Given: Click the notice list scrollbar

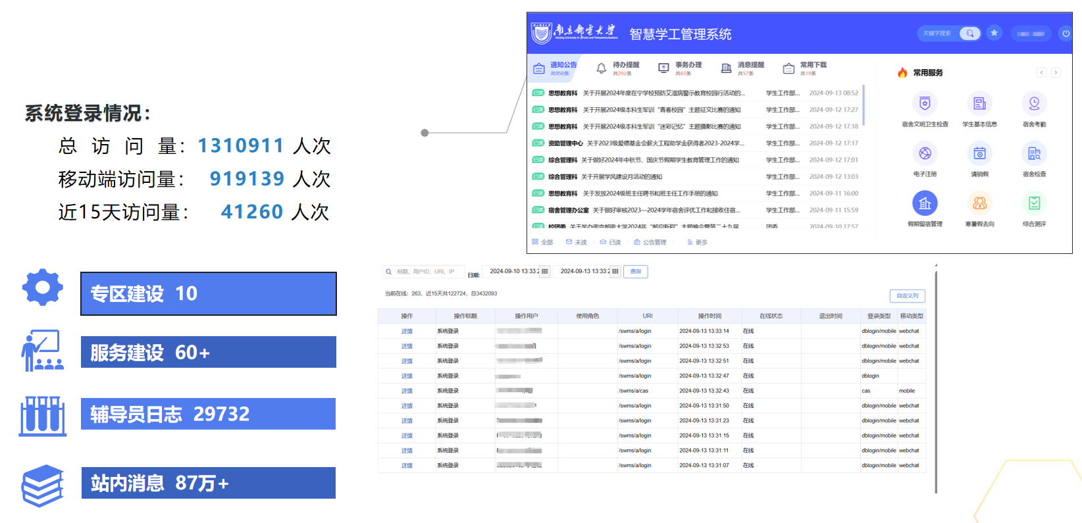Looking at the screenshot, I should [863, 105].
